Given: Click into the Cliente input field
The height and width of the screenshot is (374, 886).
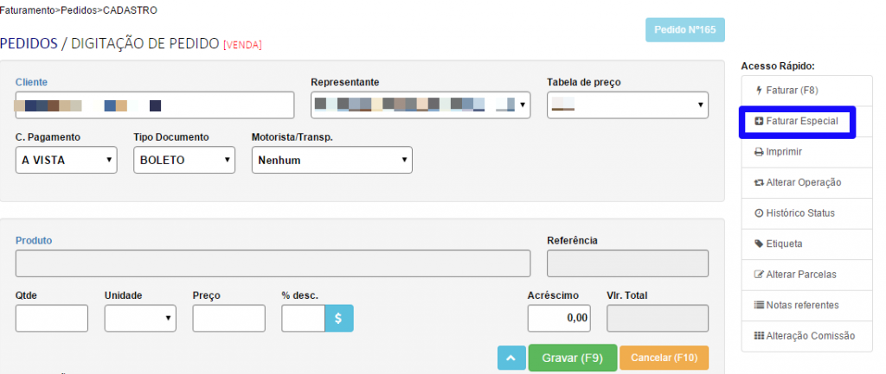Looking at the screenshot, I should [155, 105].
